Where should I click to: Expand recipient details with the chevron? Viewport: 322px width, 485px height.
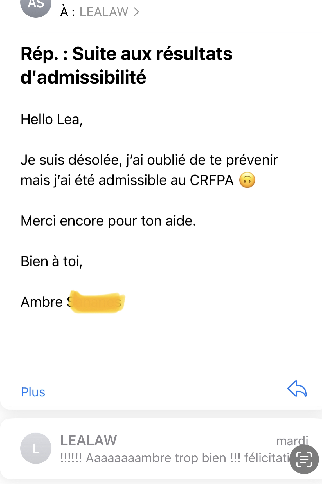click(x=137, y=12)
